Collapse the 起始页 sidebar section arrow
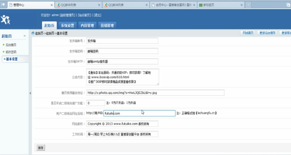The height and width of the screenshot is (155, 291). point(24,36)
